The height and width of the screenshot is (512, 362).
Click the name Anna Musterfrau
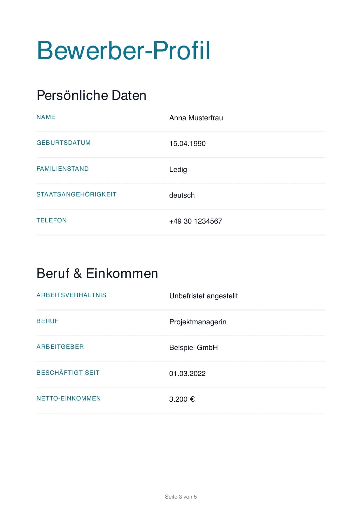[x=196, y=118]
